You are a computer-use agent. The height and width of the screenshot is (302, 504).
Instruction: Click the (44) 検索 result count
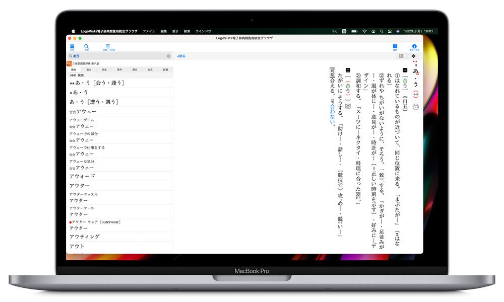pyautogui.click(x=77, y=75)
